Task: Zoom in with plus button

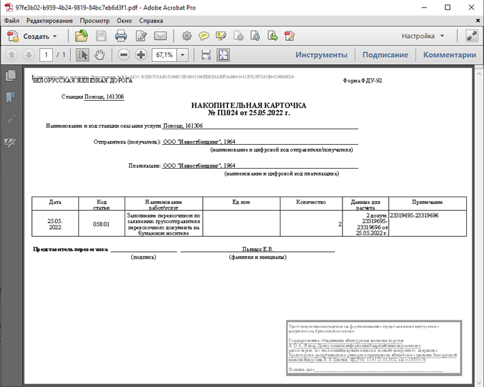Action: (141, 55)
